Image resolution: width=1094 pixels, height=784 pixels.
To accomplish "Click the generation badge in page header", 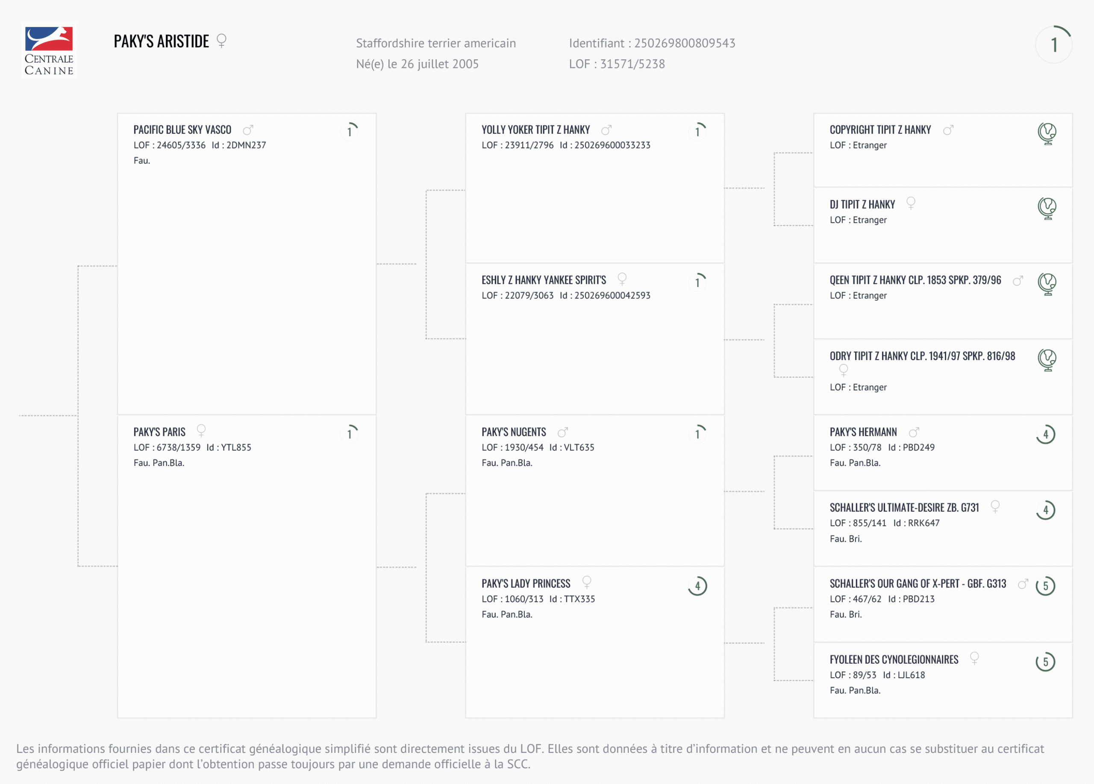I will (x=1053, y=45).
